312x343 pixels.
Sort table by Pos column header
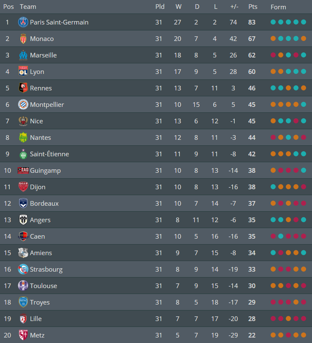point(8,7)
